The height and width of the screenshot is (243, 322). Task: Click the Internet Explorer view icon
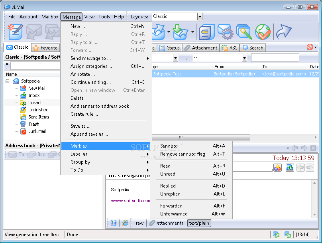click(125, 223)
